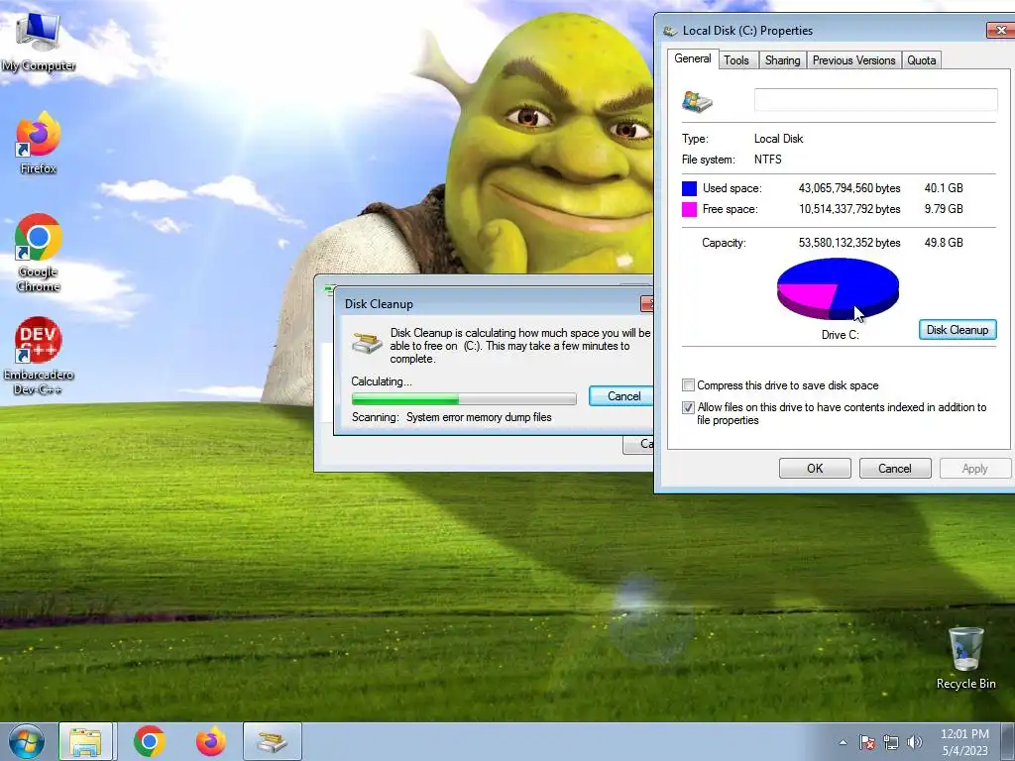The width and height of the screenshot is (1015, 761).
Task: Close the Local Disk Properties window
Action: point(1000,30)
